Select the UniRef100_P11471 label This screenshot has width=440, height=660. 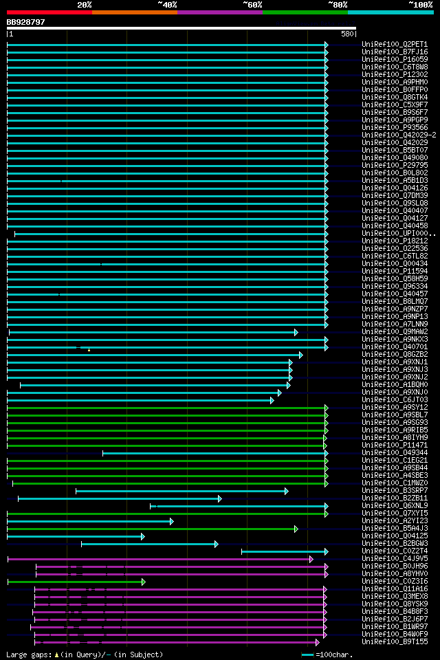click(x=395, y=445)
